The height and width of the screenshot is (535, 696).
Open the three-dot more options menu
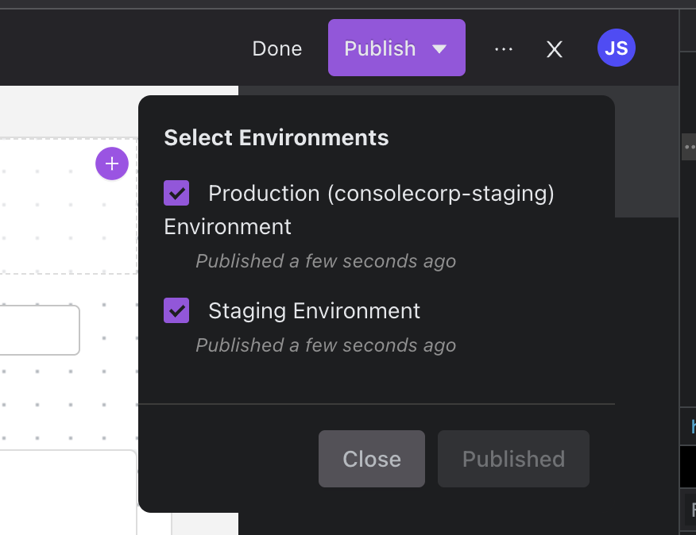(504, 48)
